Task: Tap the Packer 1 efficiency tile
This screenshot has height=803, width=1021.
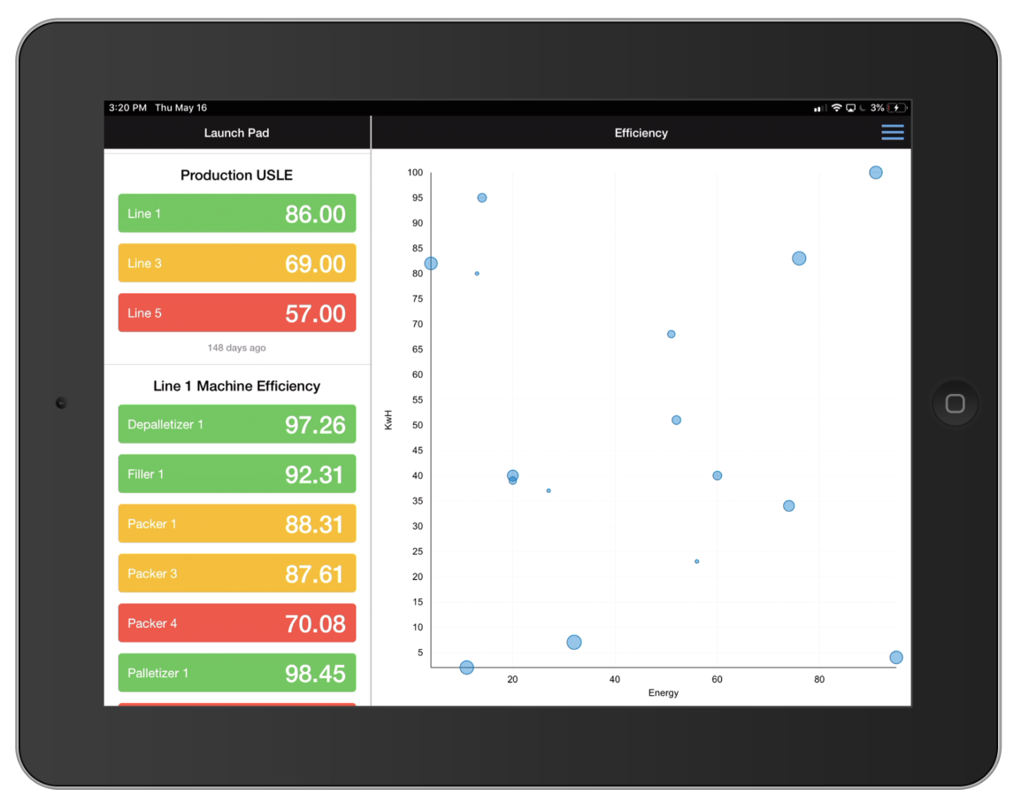Action: click(237, 523)
